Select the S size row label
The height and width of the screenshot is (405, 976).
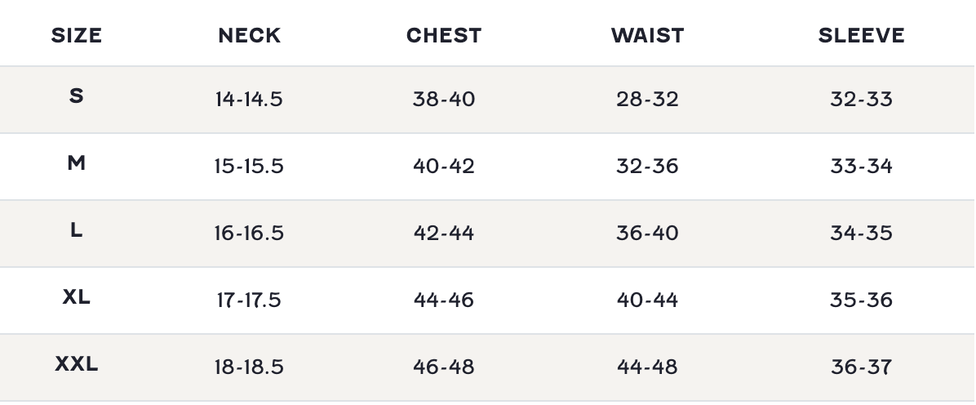77,96
